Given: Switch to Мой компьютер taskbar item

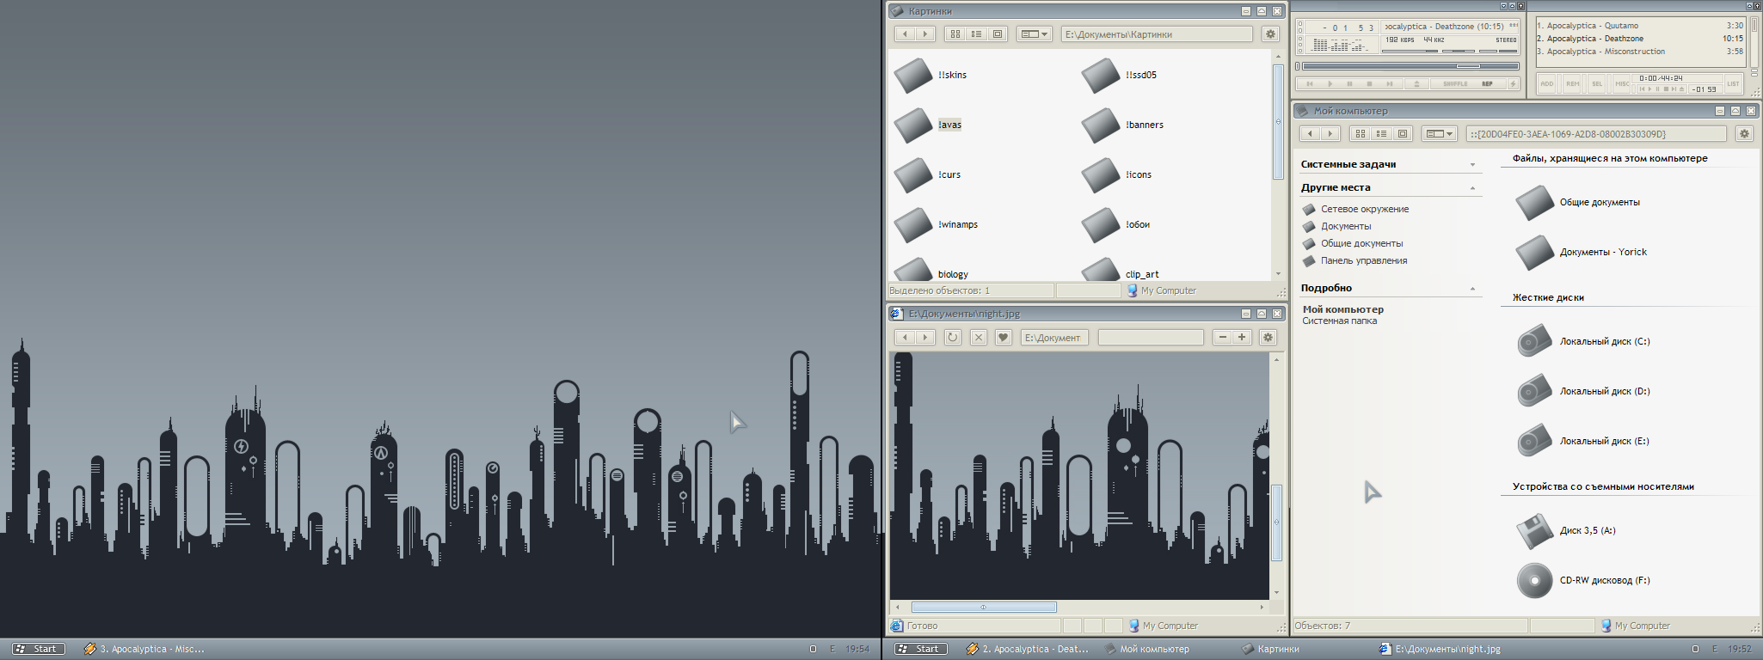Looking at the screenshot, I should pos(1147,649).
